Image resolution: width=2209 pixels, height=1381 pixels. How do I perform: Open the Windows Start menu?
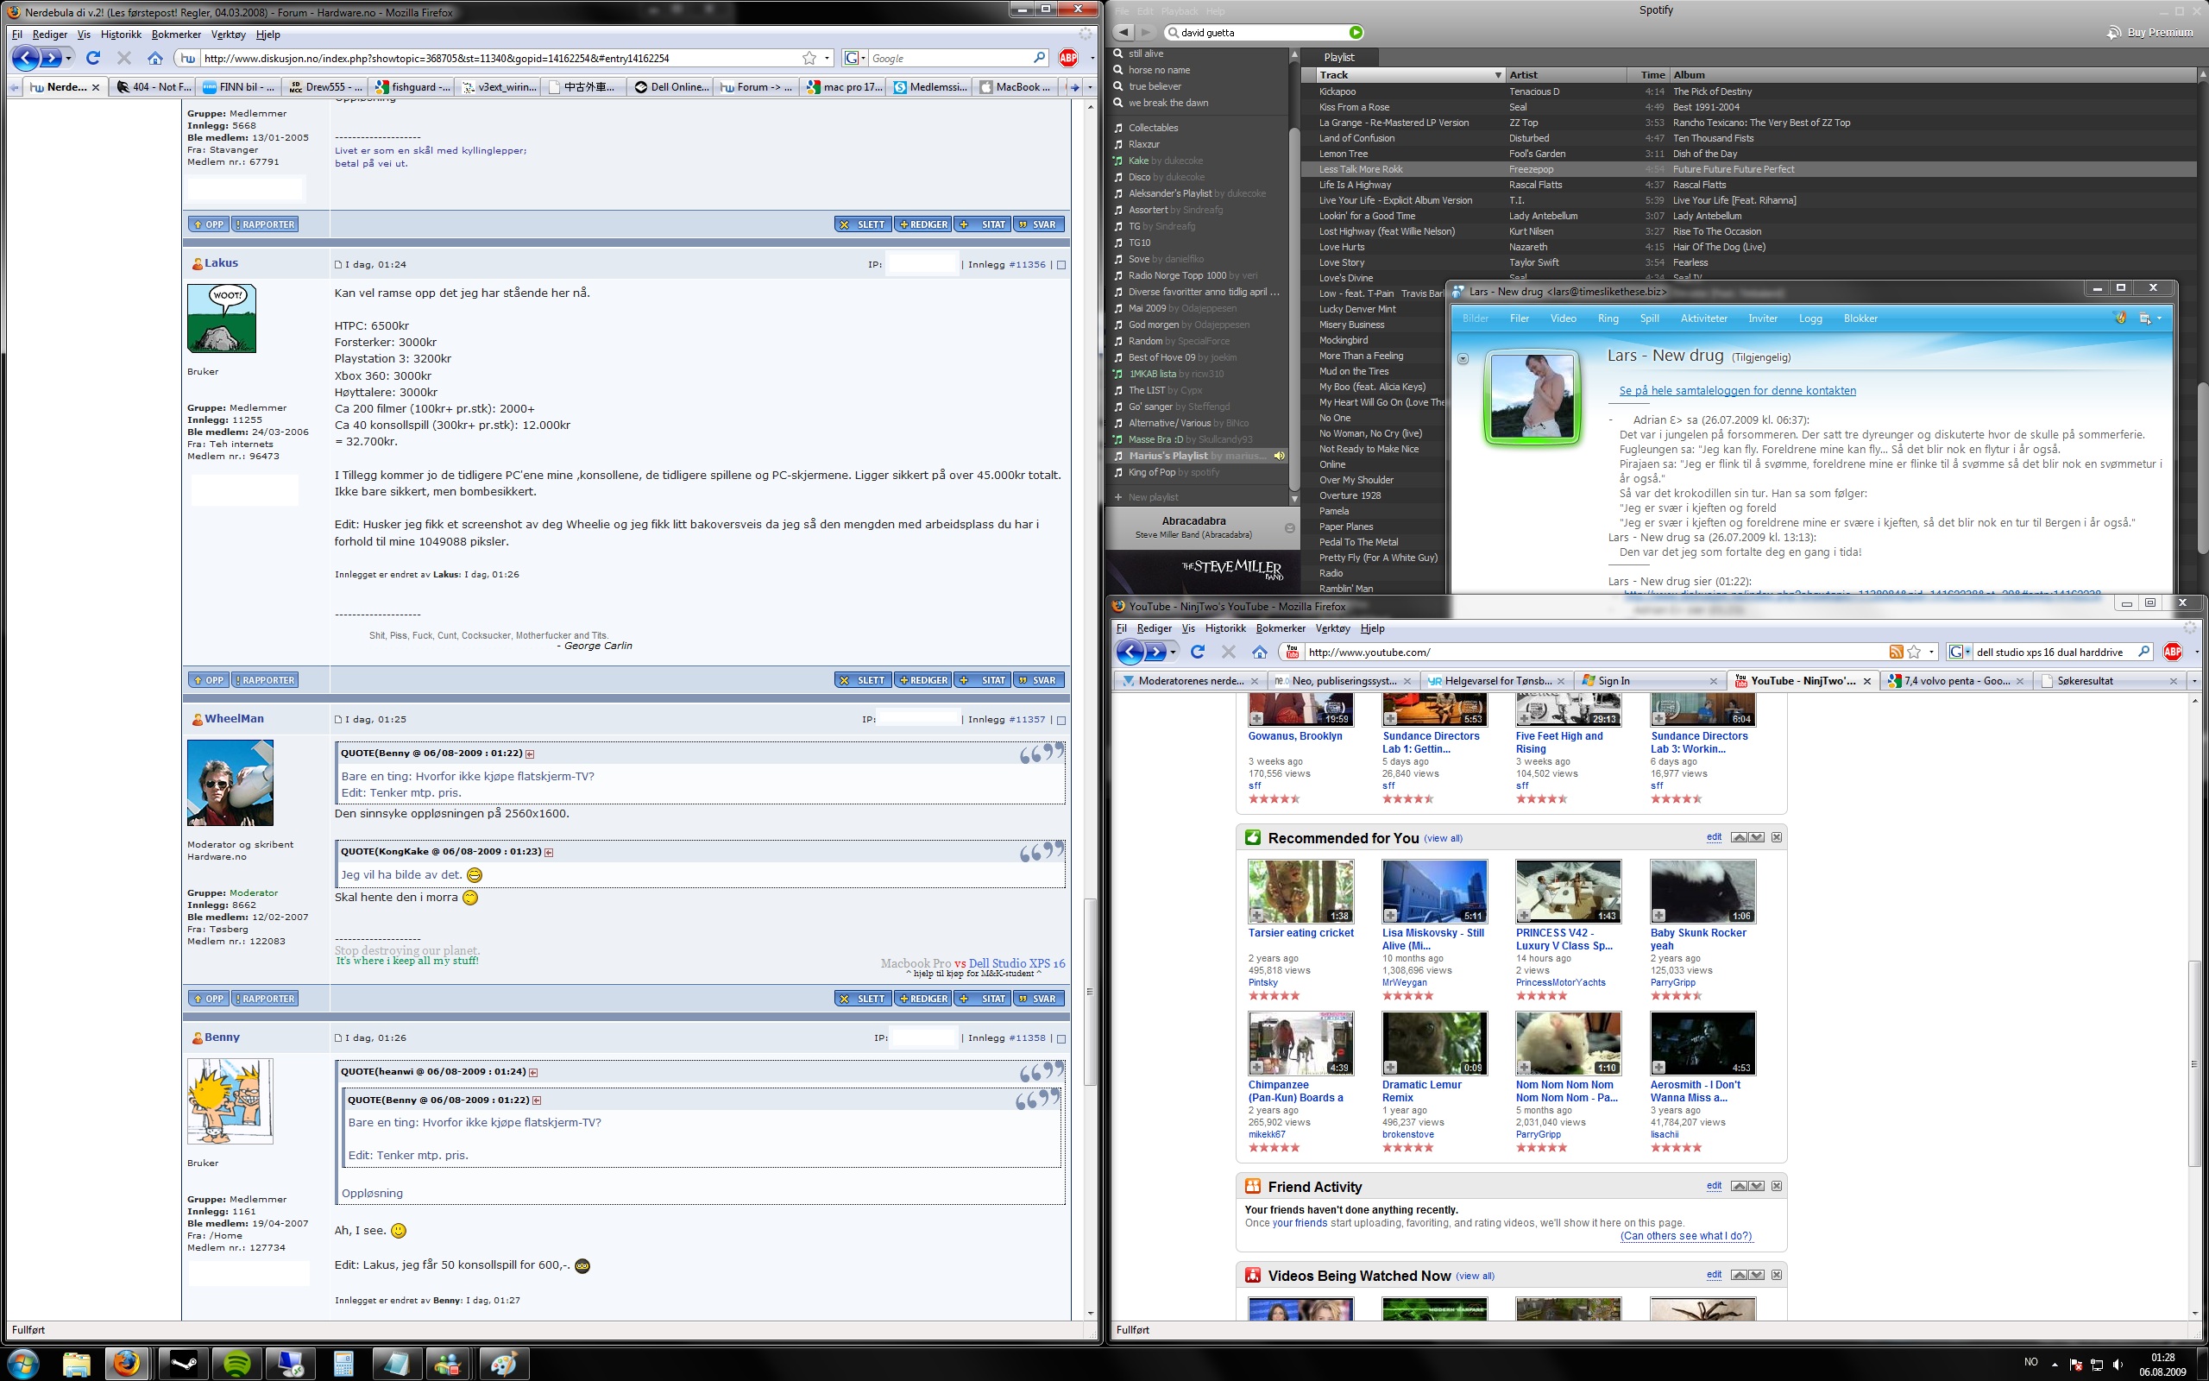pyautogui.click(x=24, y=1364)
